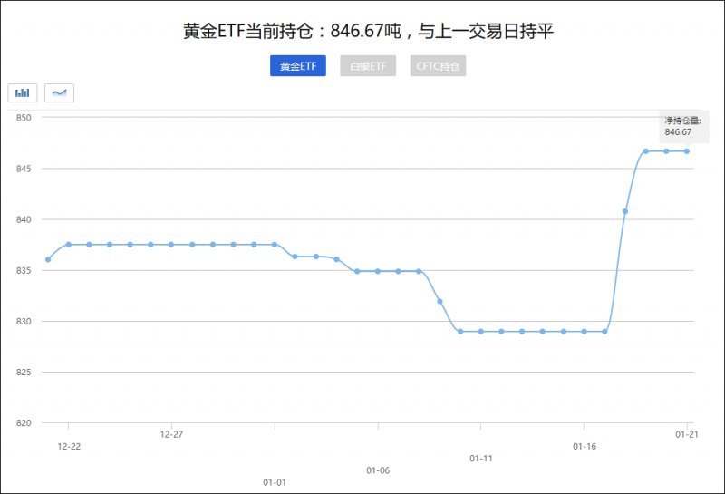The height and width of the screenshot is (494, 725).
Task: Click the 820 y-axis value label
Action: pos(24,423)
